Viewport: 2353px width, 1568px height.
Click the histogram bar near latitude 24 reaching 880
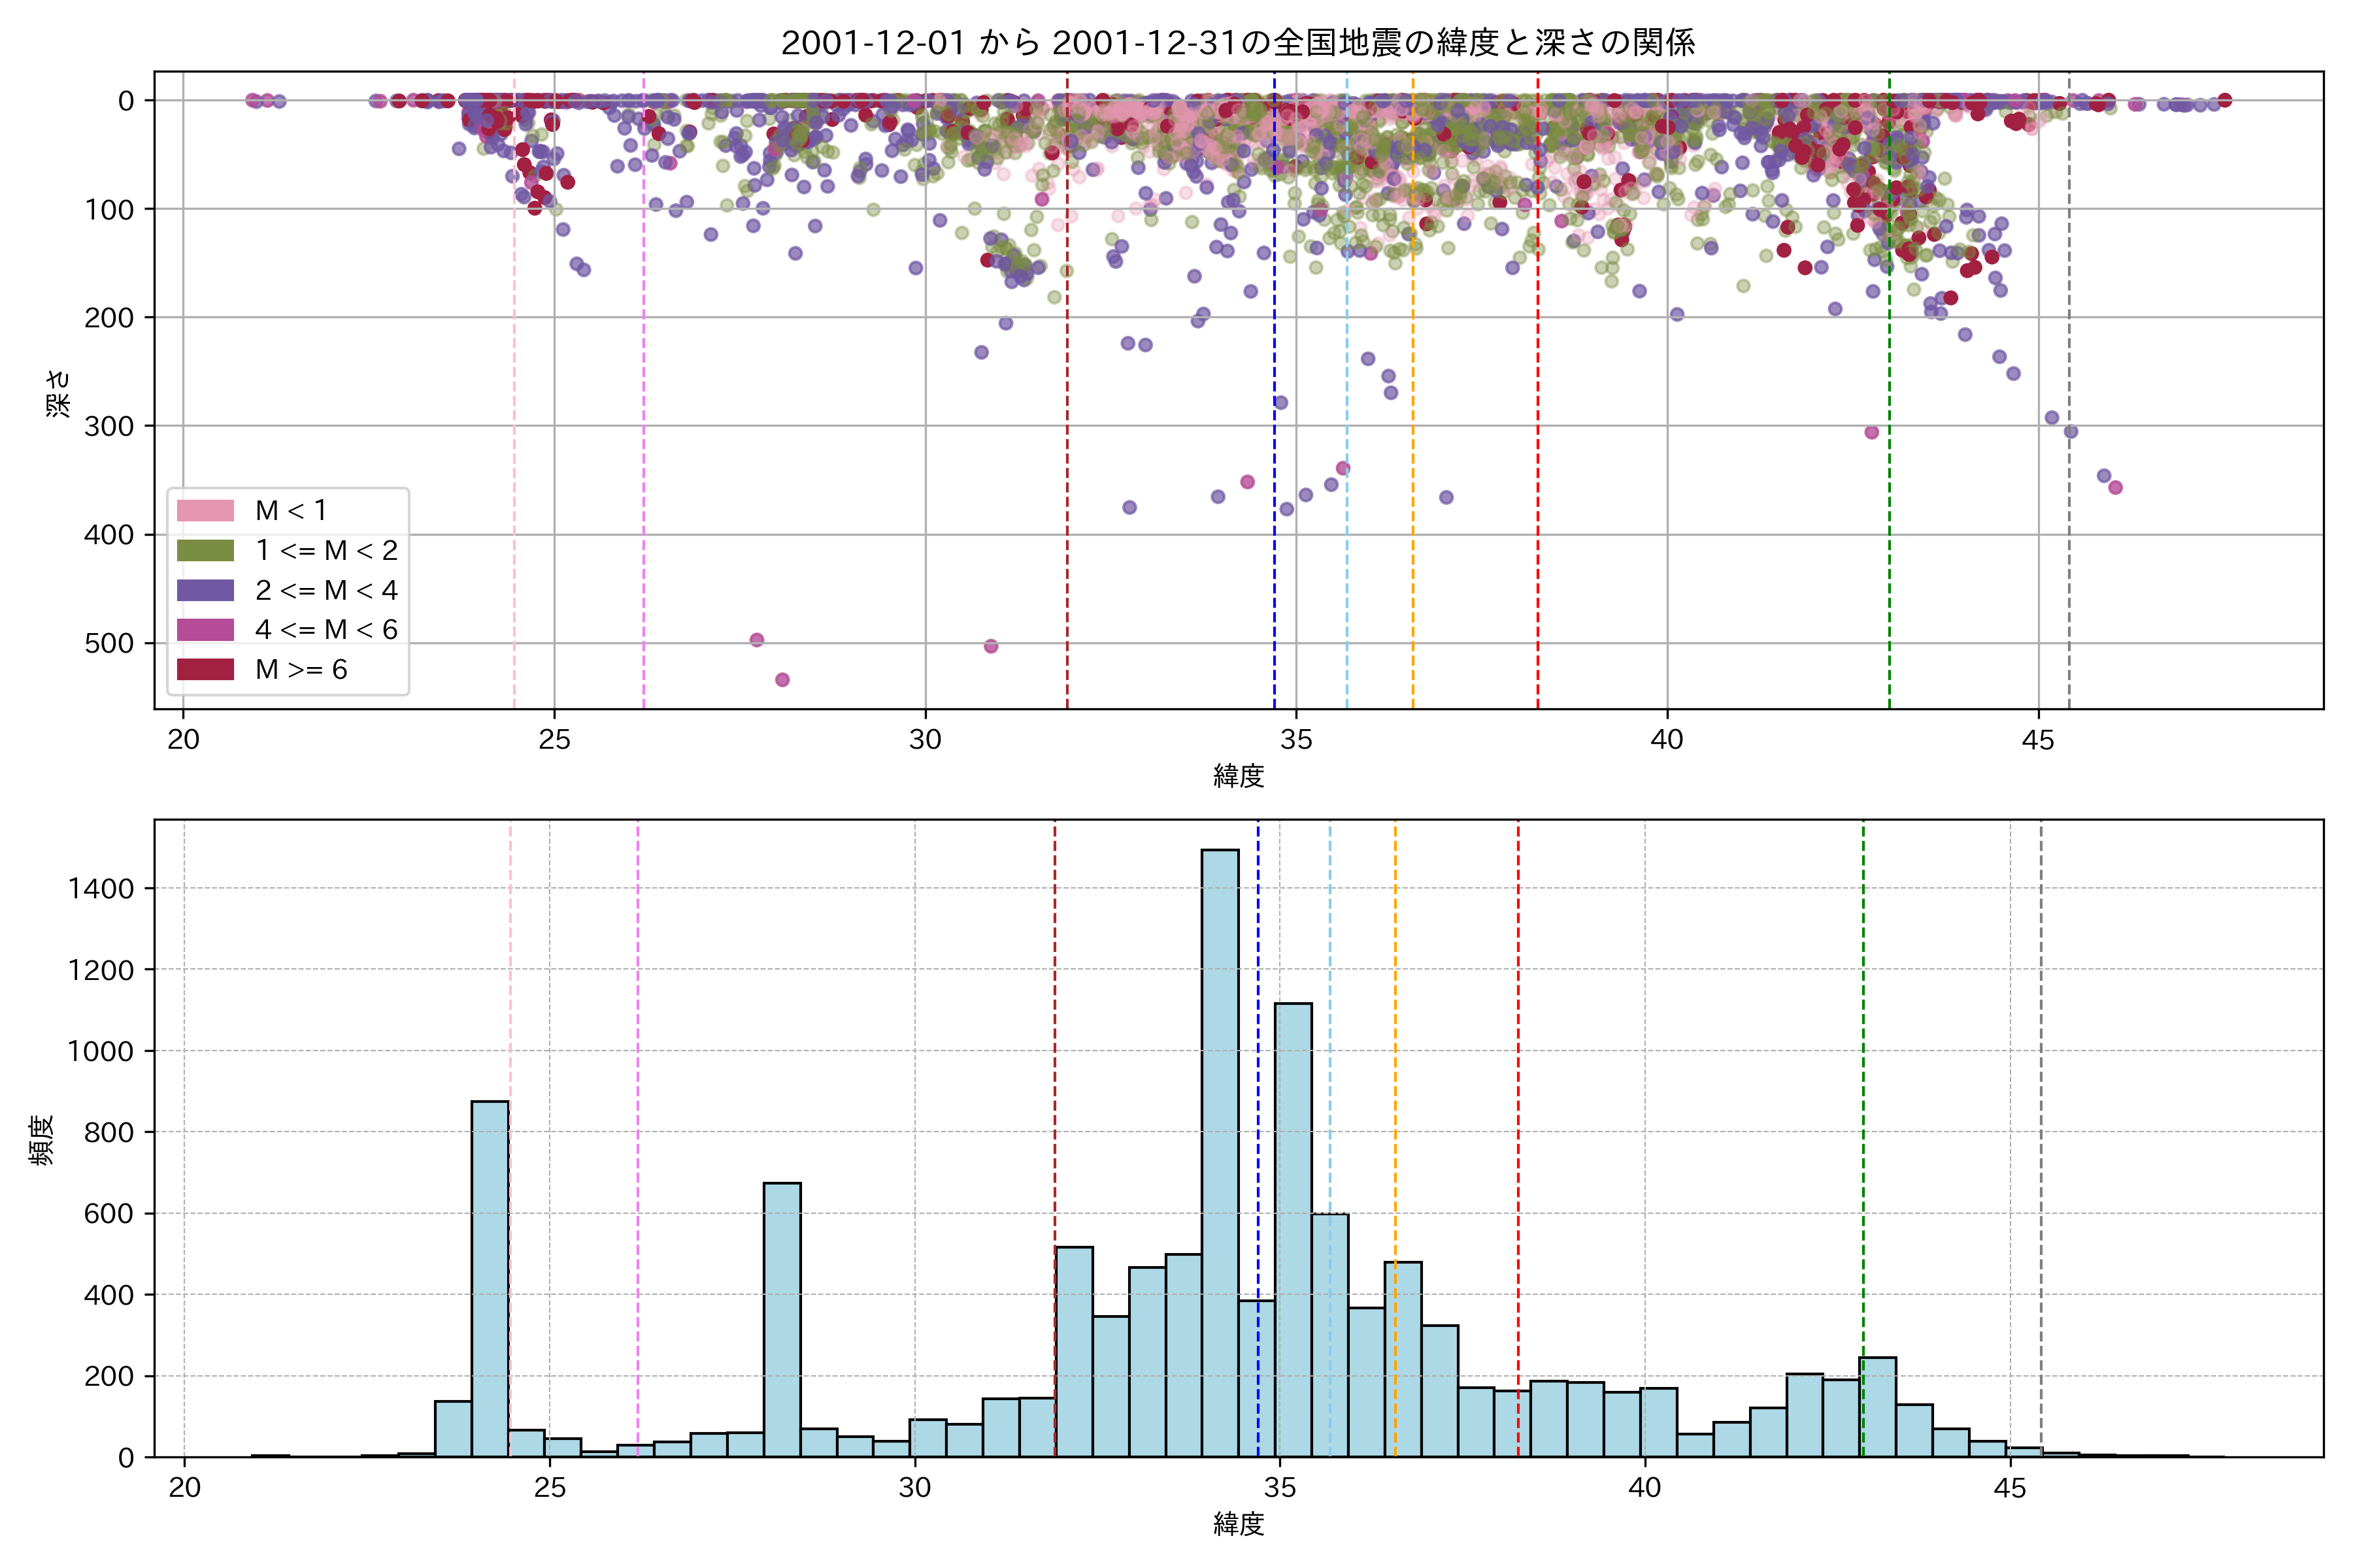tap(489, 1280)
